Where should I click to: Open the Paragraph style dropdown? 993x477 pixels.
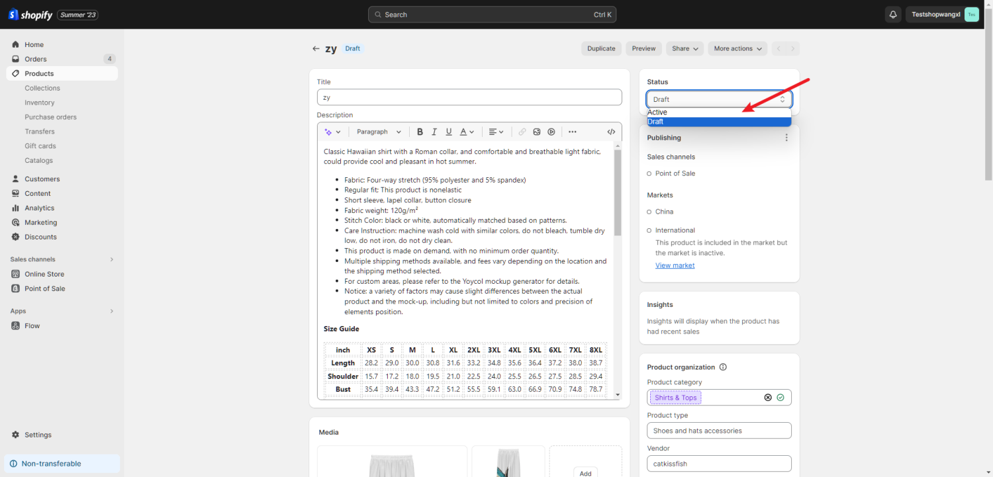tap(379, 132)
